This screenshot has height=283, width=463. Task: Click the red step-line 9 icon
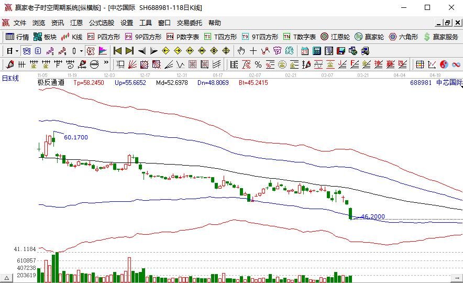click(x=62, y=51)
